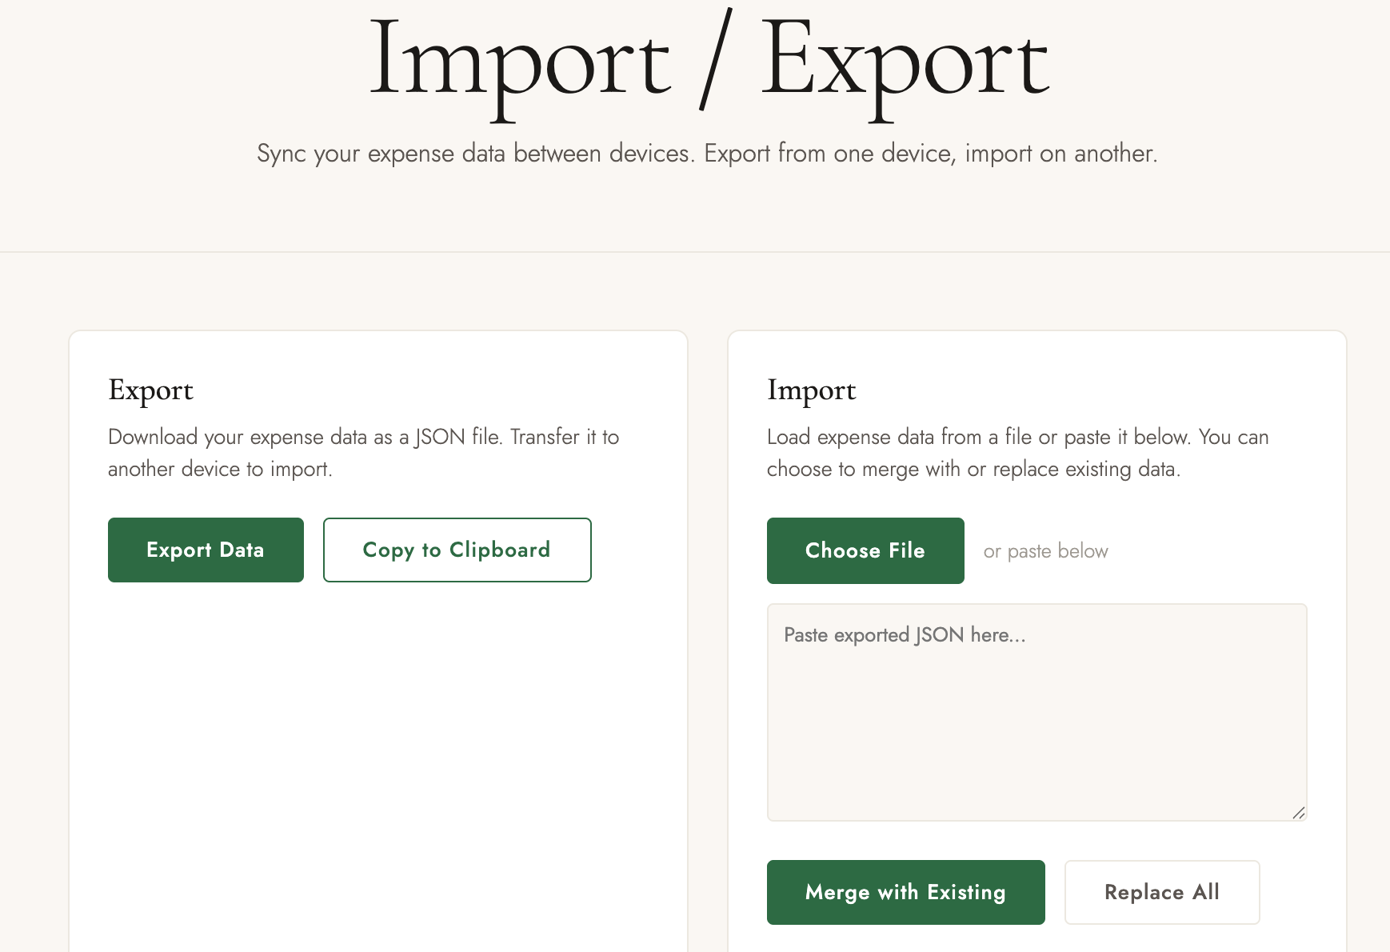Click the Import section heading
Image resolution: width=1390 pixels, height=952 pixels.
pyautogui.click(x=811, y=390)
